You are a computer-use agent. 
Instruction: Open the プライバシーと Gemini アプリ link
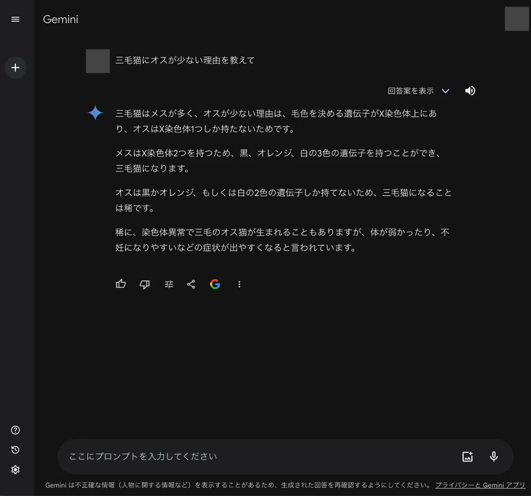[x=480, y=484]
